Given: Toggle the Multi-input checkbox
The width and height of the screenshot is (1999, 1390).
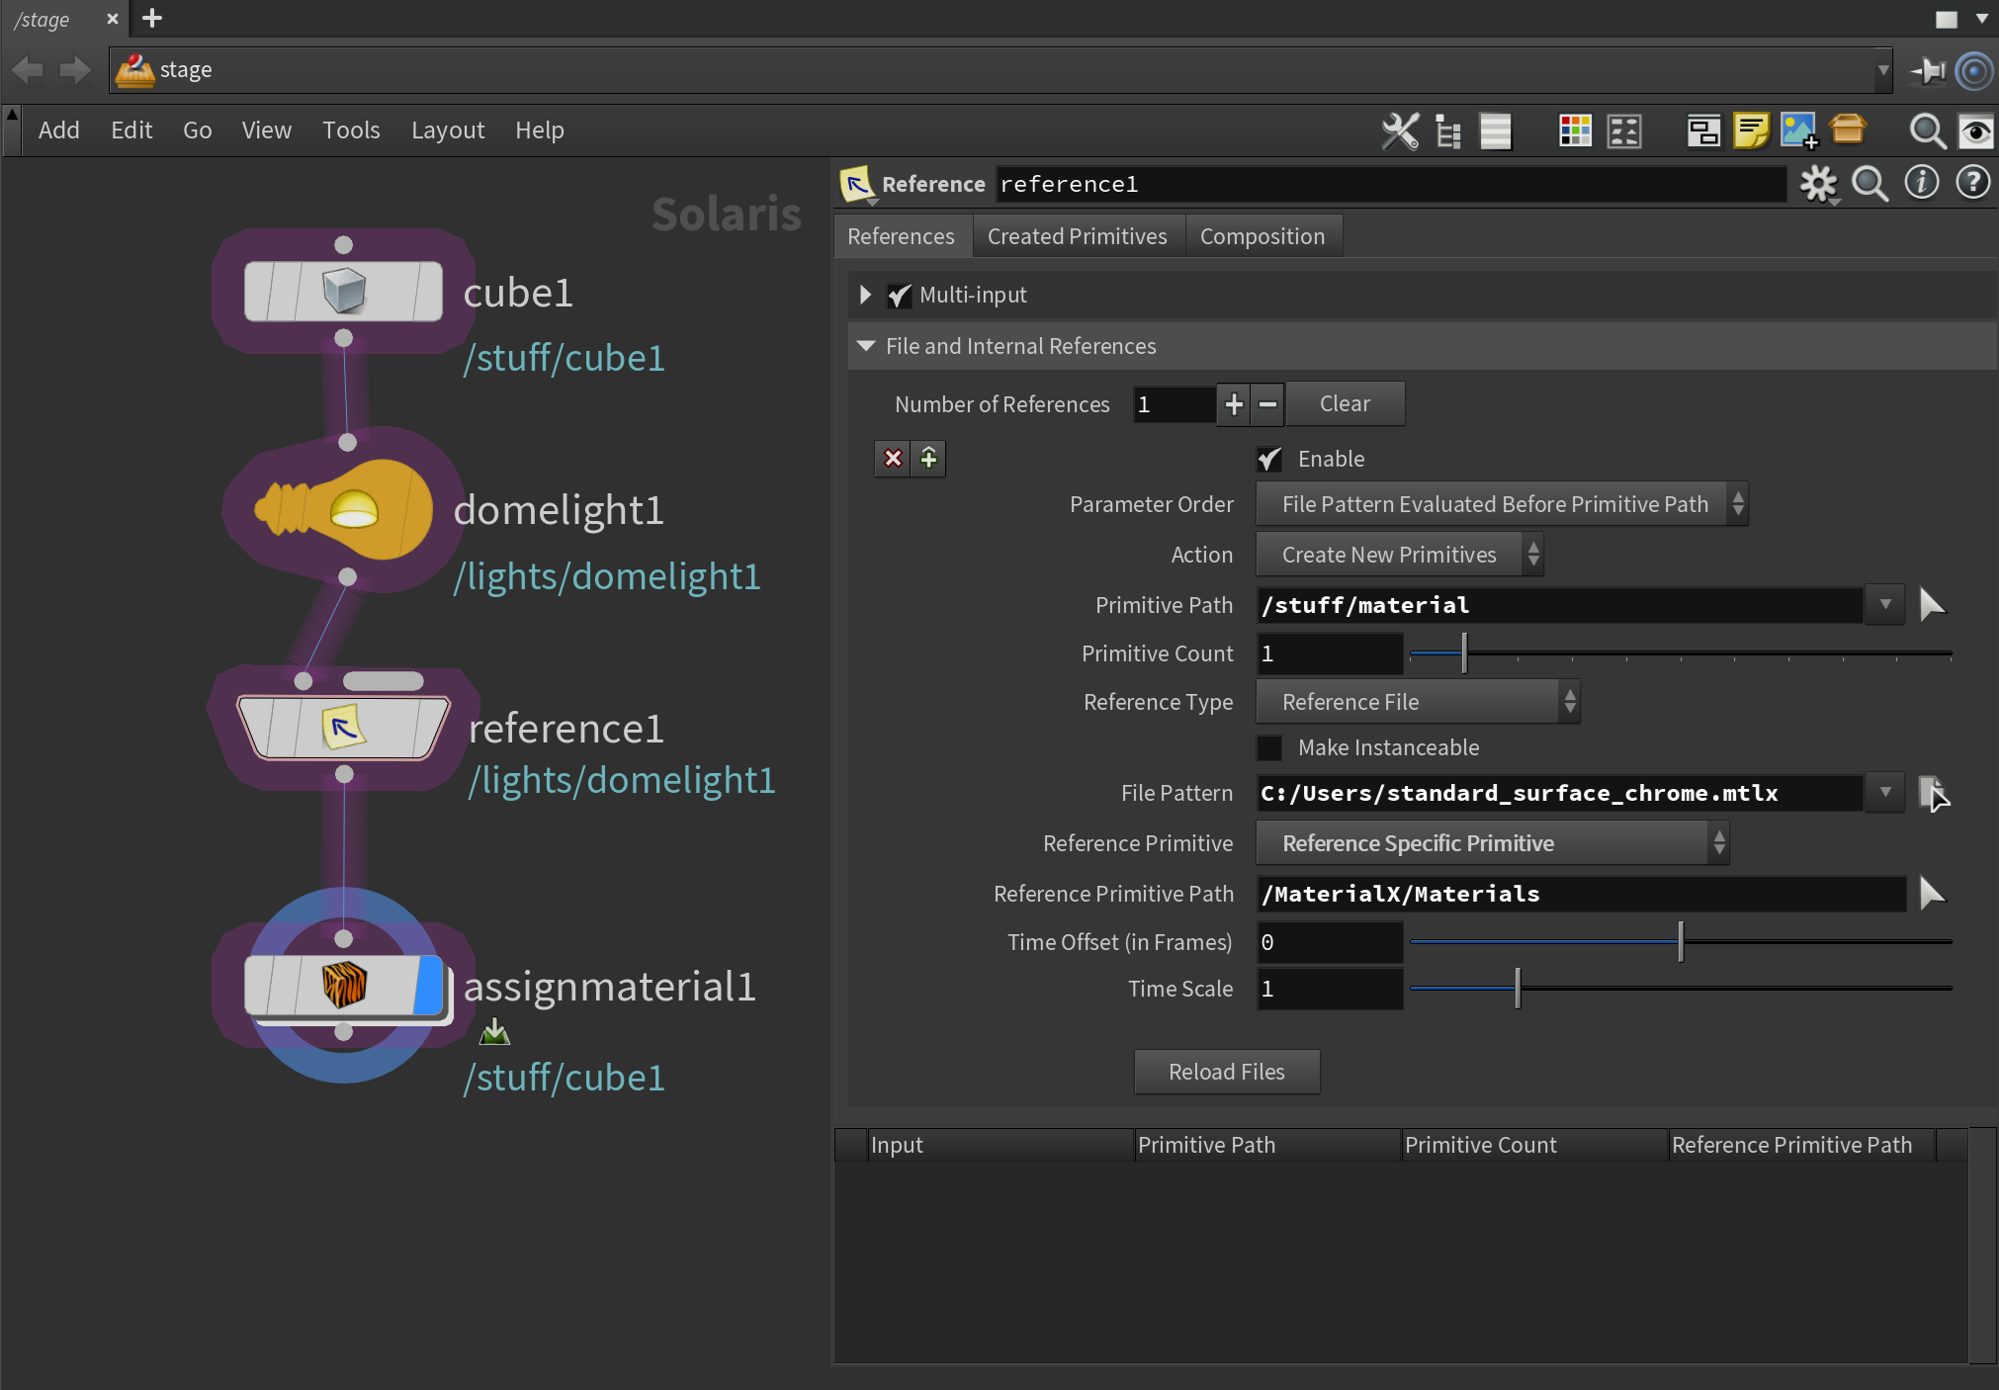Looking at the screenshot, I should pos(899,296).
